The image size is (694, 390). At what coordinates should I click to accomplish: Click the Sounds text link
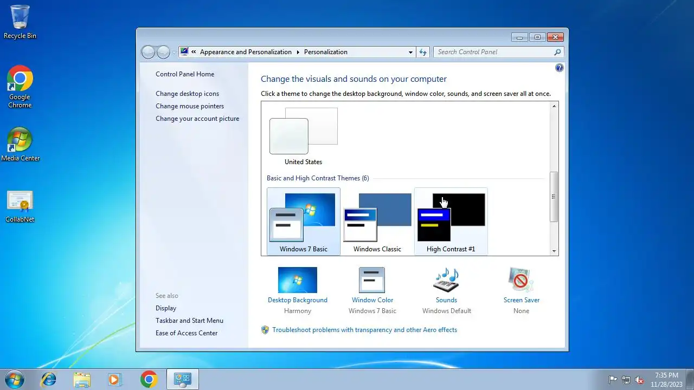[447, 300]
